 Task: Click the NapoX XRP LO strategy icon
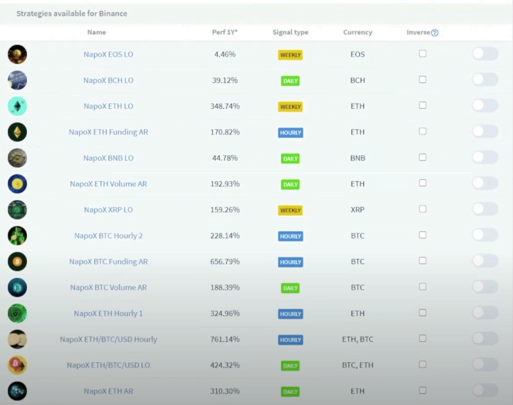(17, 210)
